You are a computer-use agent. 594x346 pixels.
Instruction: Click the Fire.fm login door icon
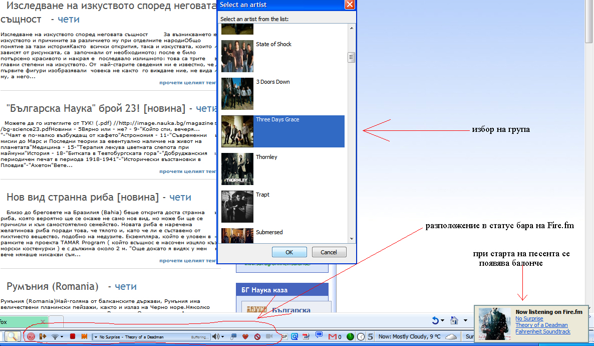click(x=43, y=336)
